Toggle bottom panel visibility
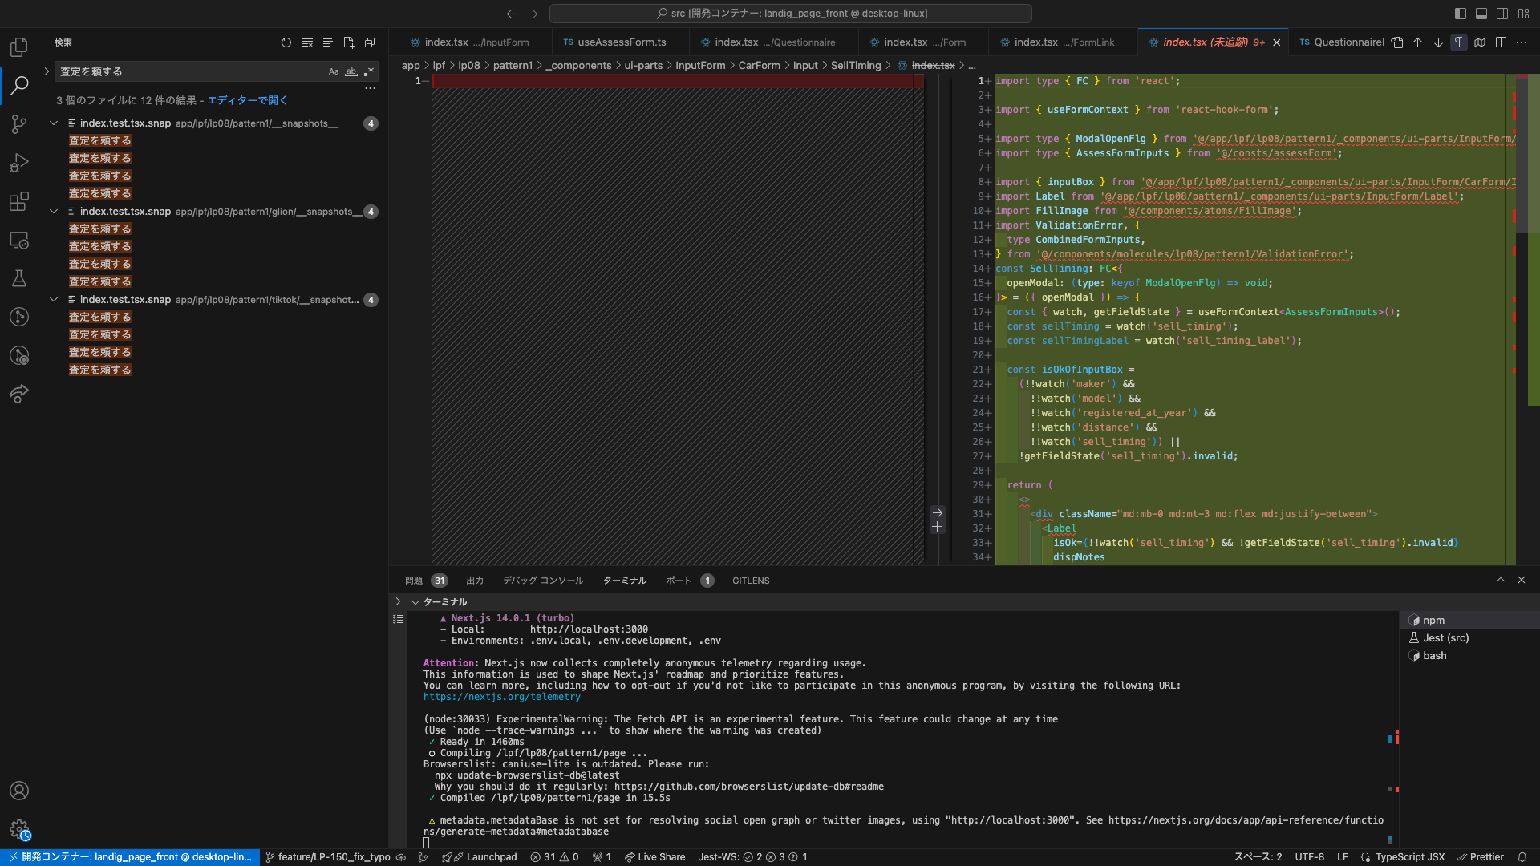Screen dimensions: 1540x866 (x=1481, y=14)
